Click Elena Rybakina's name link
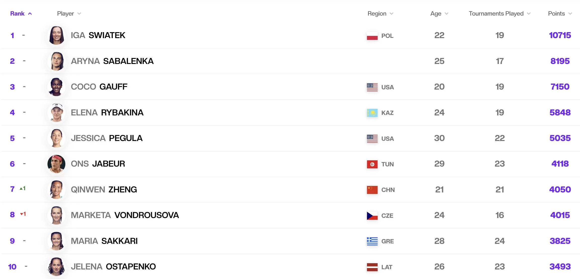 click(107, 113)
